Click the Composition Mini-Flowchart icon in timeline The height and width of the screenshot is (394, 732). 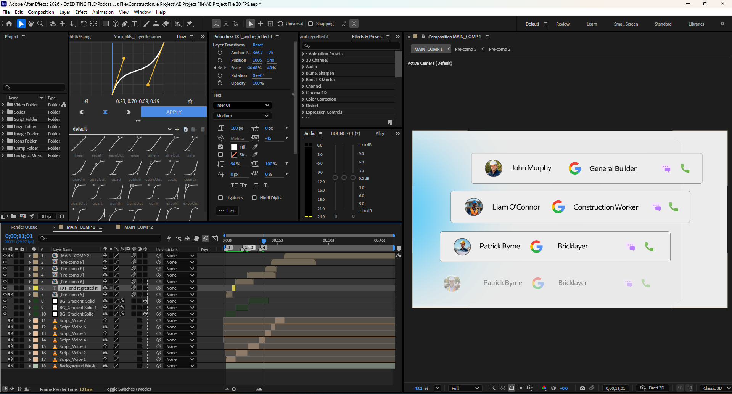click(178, 239)
